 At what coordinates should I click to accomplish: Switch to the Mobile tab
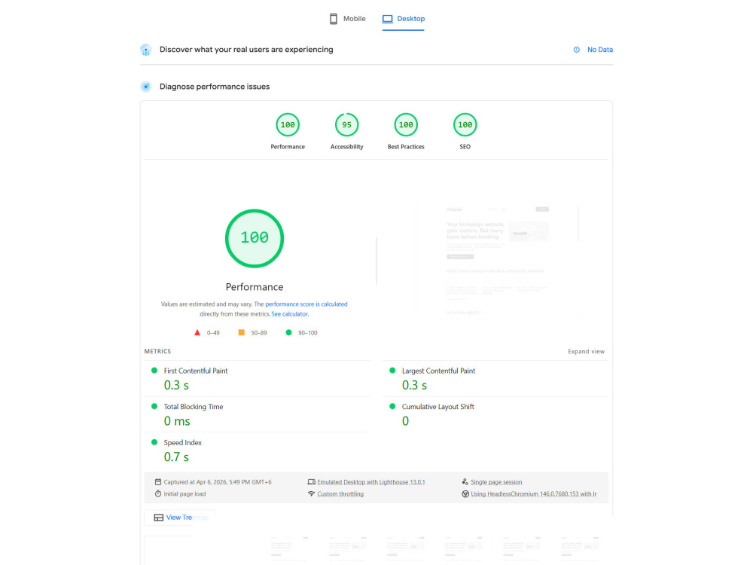(347, 19)
